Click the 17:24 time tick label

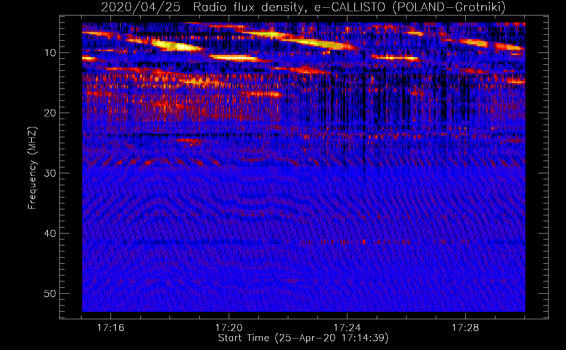347,328
